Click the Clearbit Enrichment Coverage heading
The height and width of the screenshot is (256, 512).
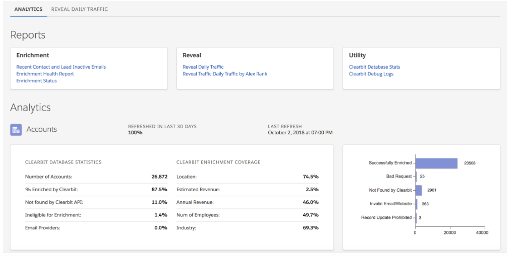[x=218, y=162]
